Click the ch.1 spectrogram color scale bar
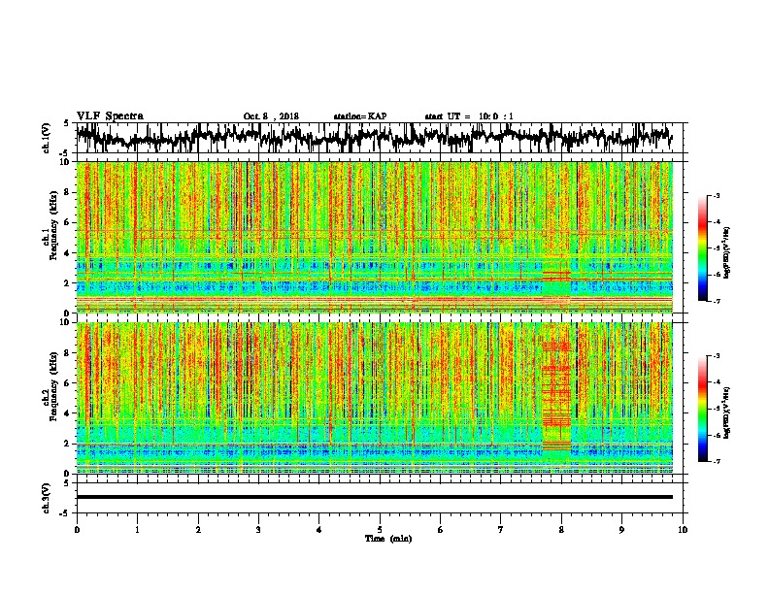Image resolution: width=769 pixels, height=594 pixels. (x=703, y=248)
